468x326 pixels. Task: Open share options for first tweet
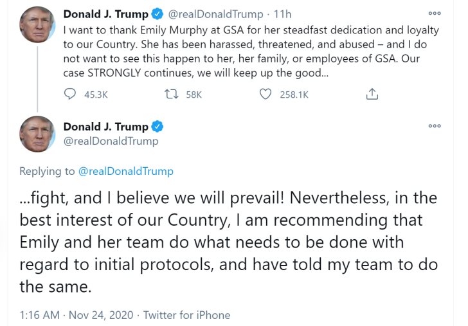pos(372,94)
